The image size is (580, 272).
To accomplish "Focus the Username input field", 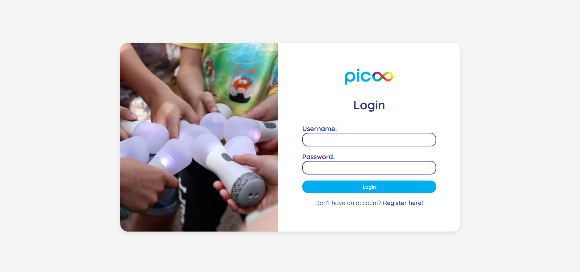I will tap(369, 140).
